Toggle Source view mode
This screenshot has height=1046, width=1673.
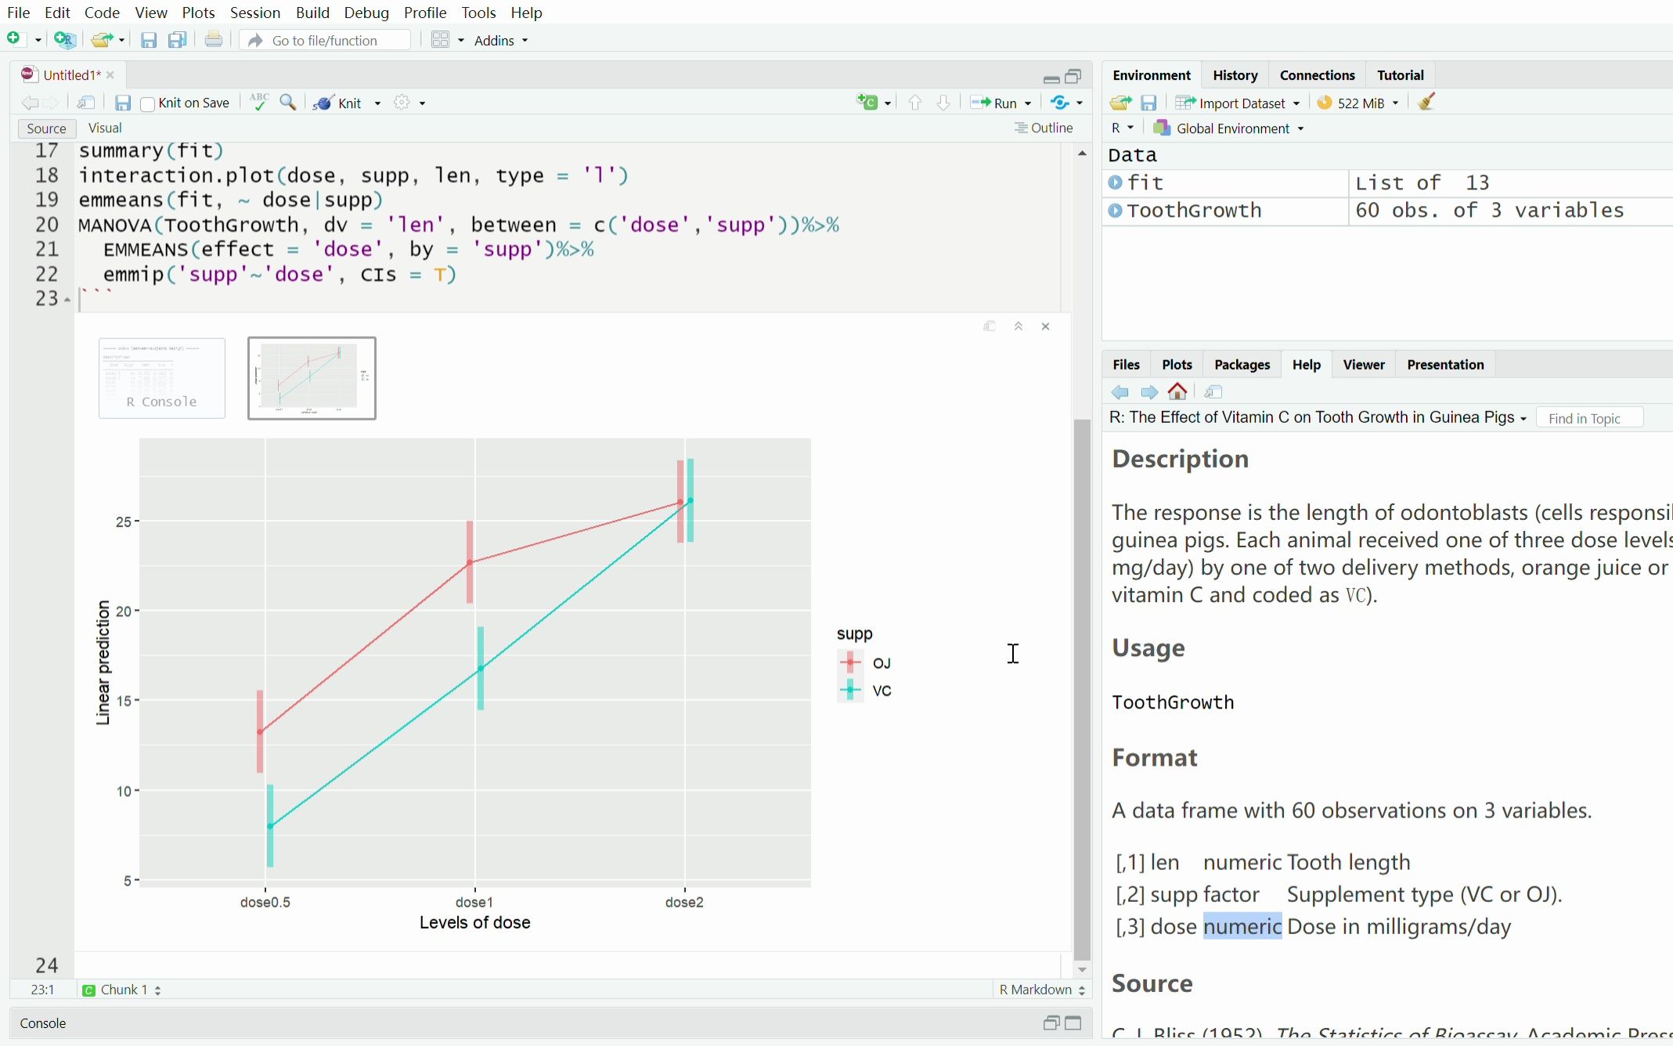click(45, 128)
